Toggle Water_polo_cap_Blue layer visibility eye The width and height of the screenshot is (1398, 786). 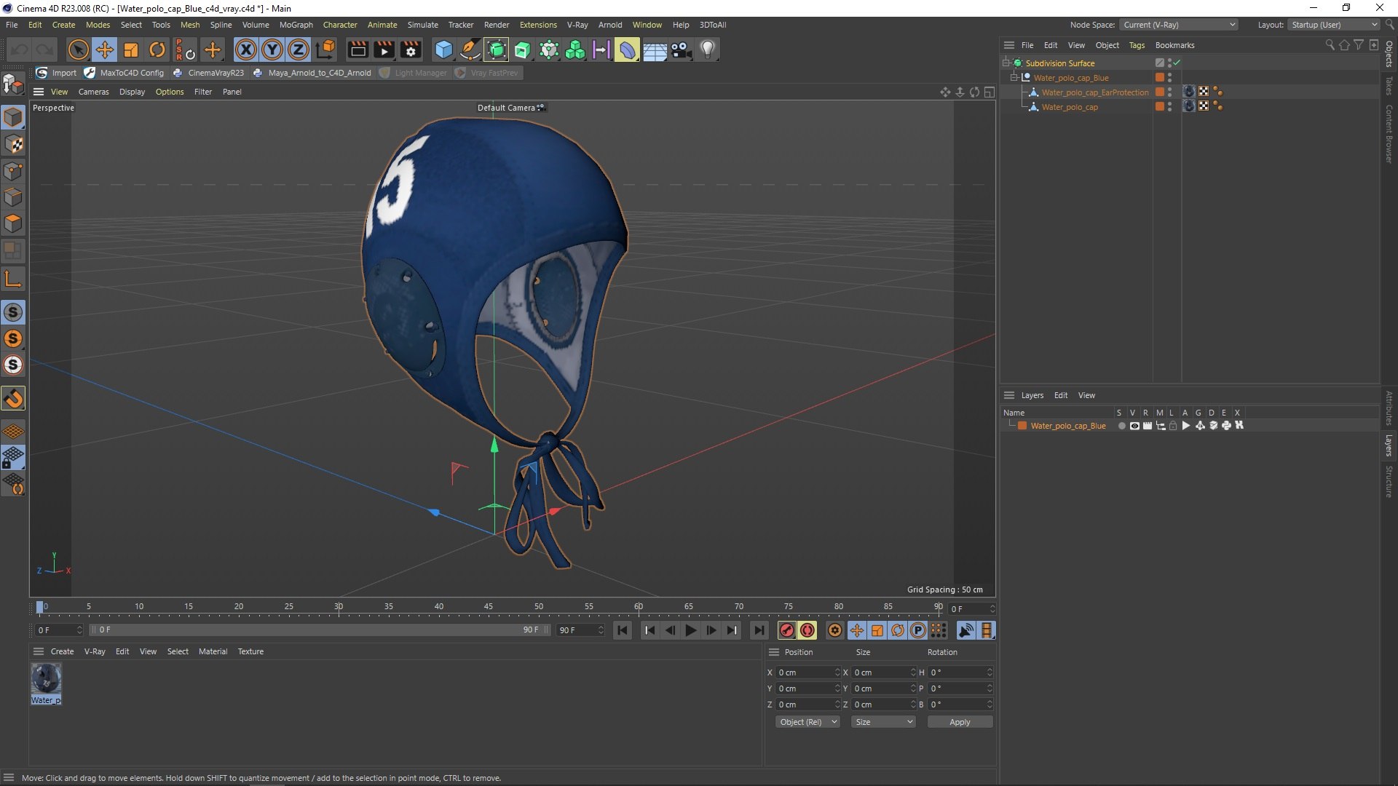tap(1134, 426)
